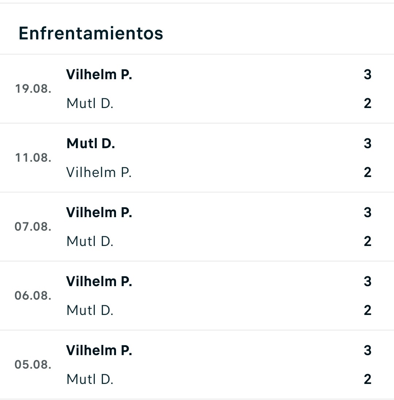Click score 2 of 11.08. match

[x=367, y=172]
